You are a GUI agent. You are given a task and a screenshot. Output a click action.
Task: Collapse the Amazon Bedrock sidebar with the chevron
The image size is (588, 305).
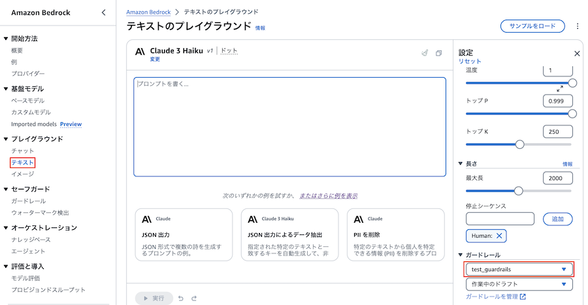(x=103, y=12)
